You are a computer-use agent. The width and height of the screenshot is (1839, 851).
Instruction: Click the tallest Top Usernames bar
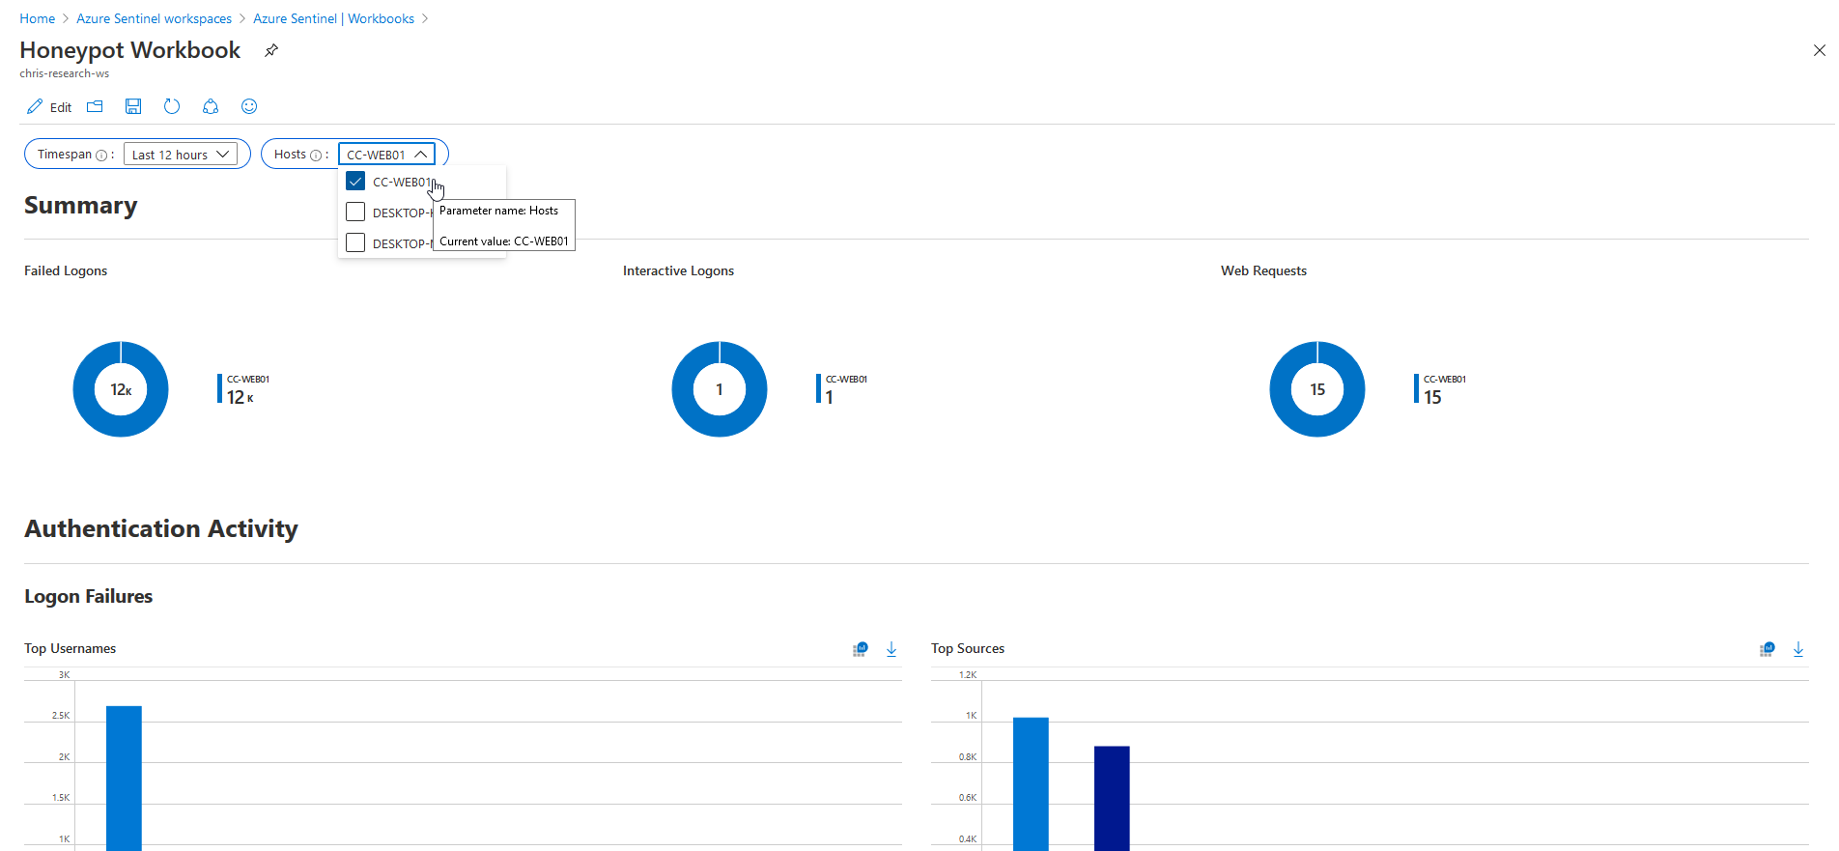[124, 779]
